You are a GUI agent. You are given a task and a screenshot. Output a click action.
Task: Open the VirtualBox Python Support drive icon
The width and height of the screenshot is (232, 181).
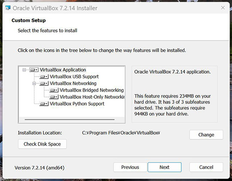tap(44, 104)
